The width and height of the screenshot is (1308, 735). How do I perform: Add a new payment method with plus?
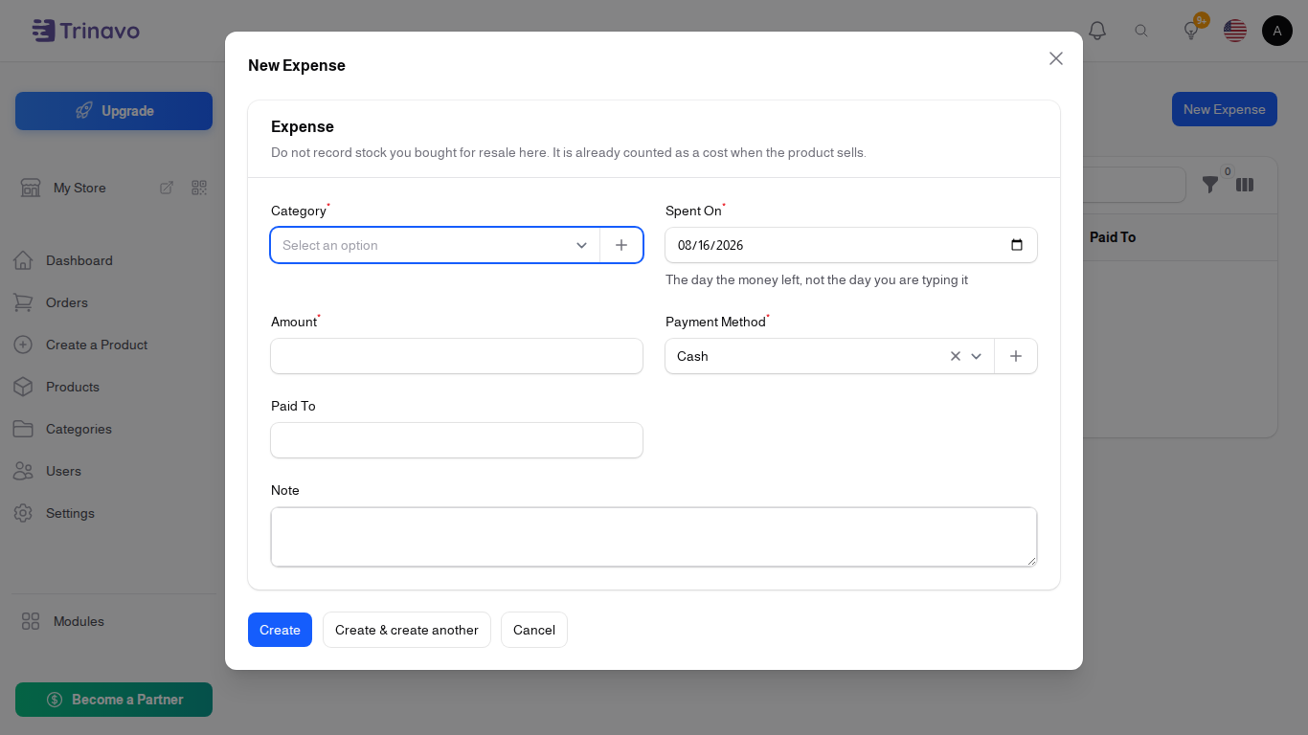(1016, 356)
